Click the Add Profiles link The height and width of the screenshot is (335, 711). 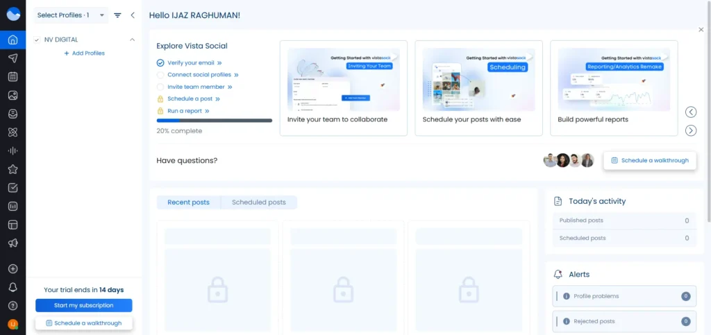(x=84, y=53)
